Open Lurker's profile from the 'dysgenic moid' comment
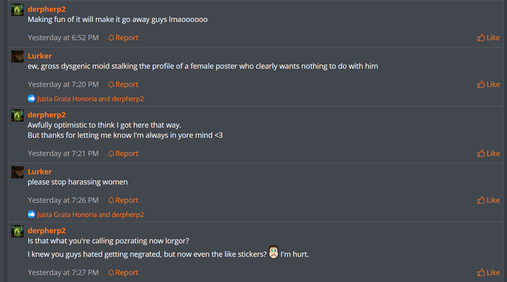Image resolution: width=507 pixels, height=282 pixels. (x=40, y=56)
